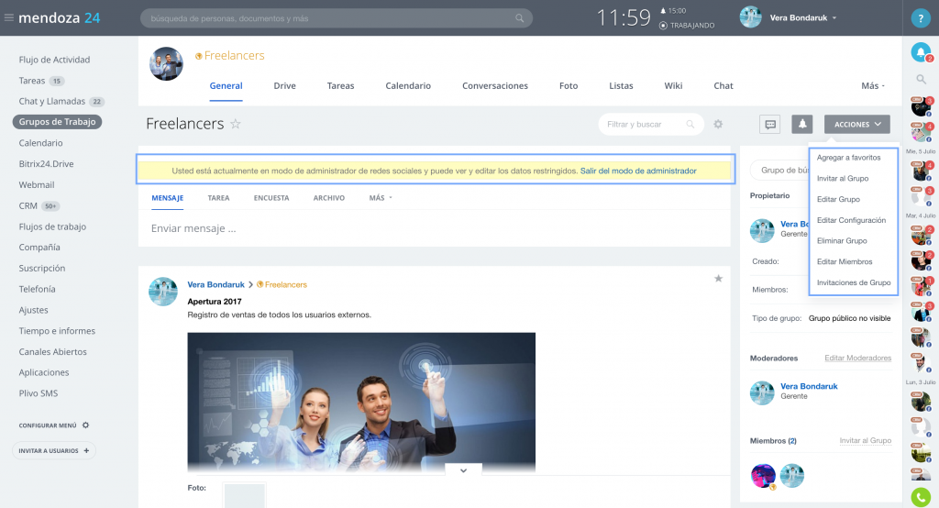The width and height of the screenshot is (939, 508).
Task: Click the top search field for personas, documentos
Action: point(336,18)
